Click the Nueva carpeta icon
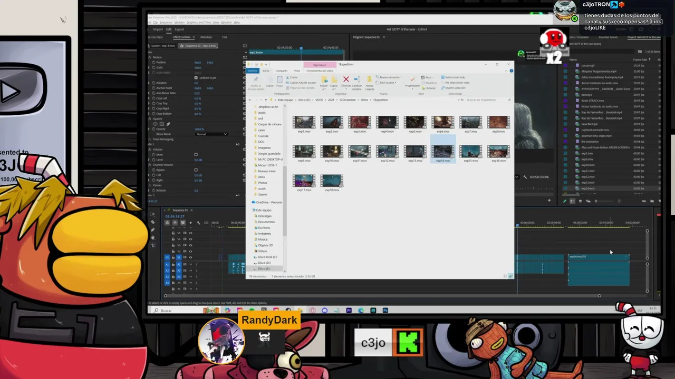The height and width of the screenshot is (379, 675). tap(370, 79)
